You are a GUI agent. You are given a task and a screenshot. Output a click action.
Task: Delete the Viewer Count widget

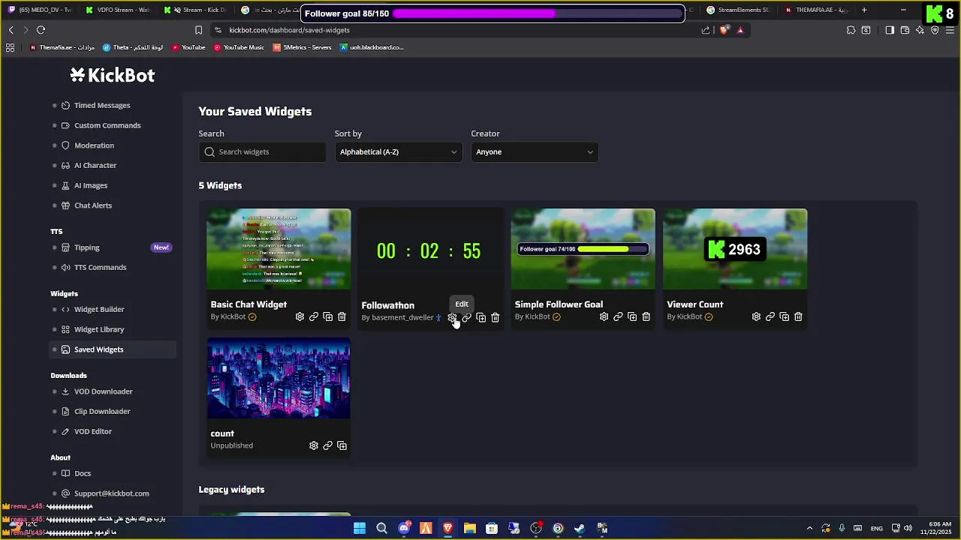(x=798, y=316)
